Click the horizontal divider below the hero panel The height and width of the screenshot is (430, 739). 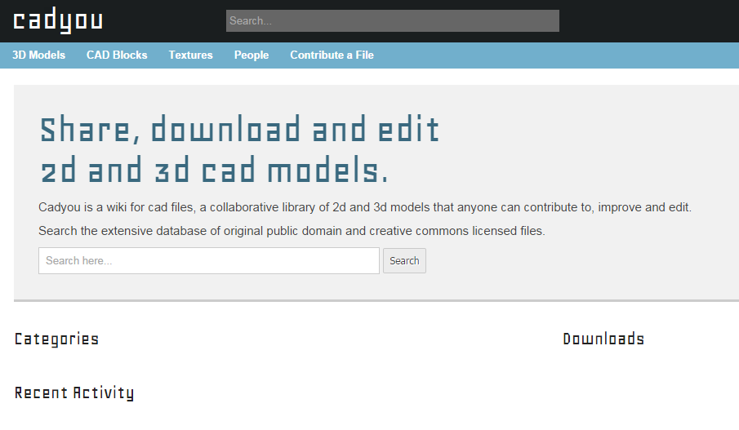tap(376, 301)
